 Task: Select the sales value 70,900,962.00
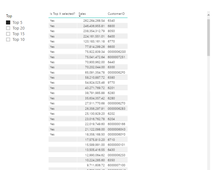click(95, 62)
